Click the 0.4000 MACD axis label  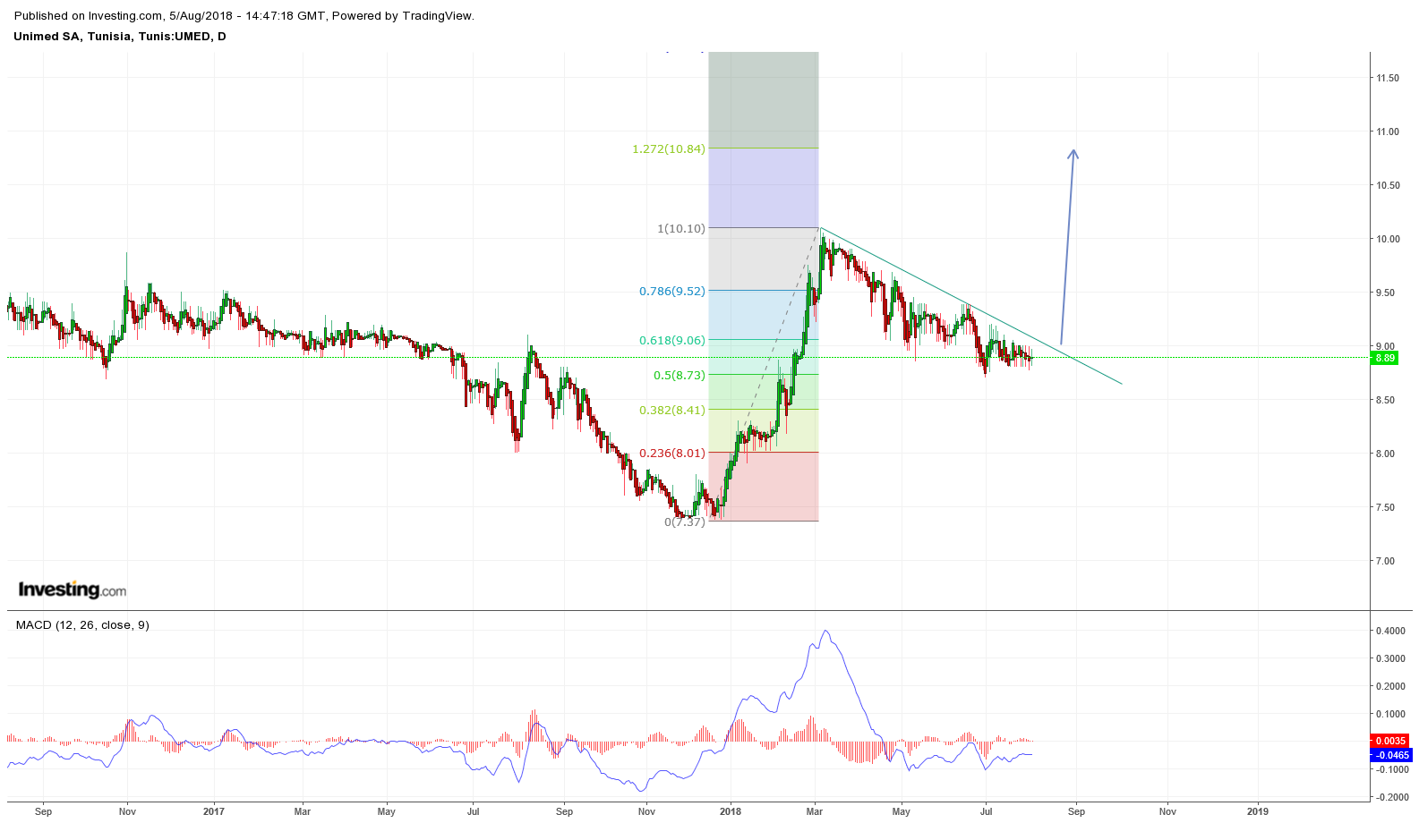[1390, 631]
